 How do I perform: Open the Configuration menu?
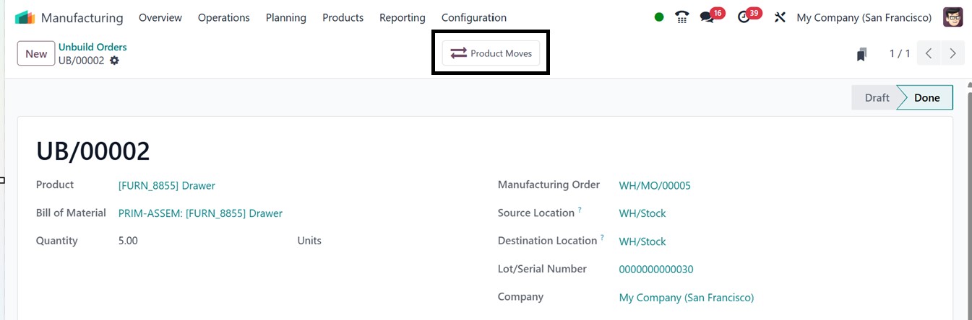pyautogui.click(x=474, y=17)
